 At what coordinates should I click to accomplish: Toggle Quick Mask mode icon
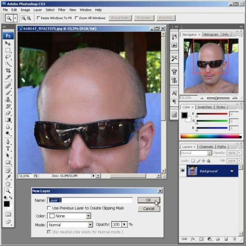tap(8, 214)
